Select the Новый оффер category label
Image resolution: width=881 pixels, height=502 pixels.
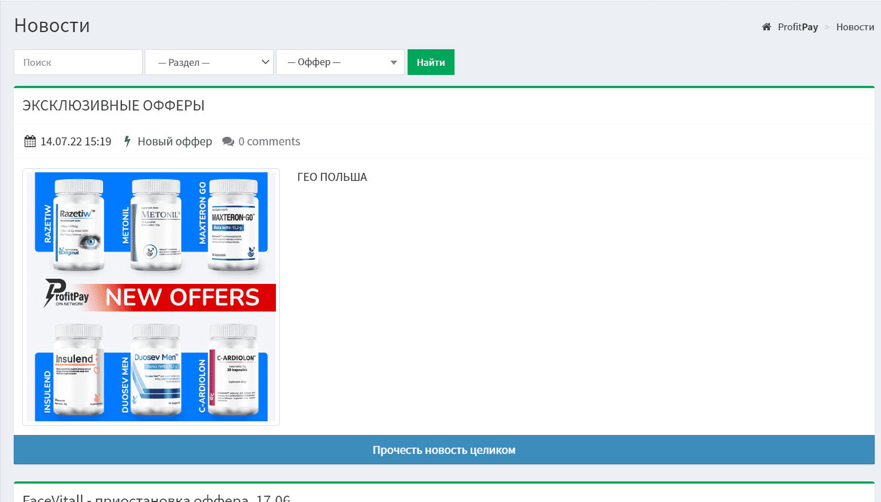pyautogui.click(x=175, y=141)
